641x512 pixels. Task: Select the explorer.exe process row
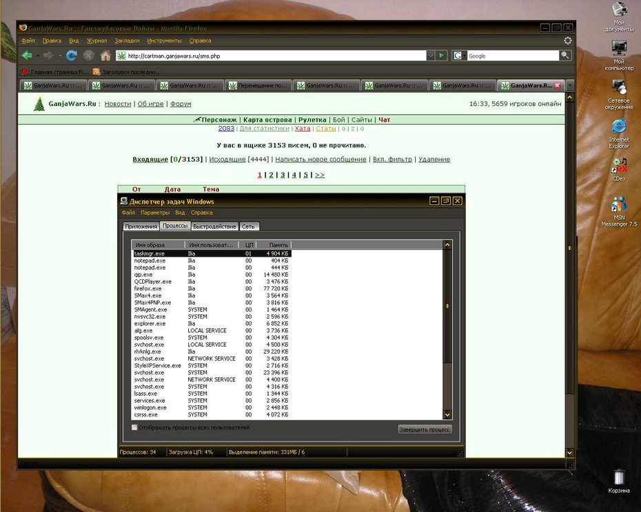(212, 323)
